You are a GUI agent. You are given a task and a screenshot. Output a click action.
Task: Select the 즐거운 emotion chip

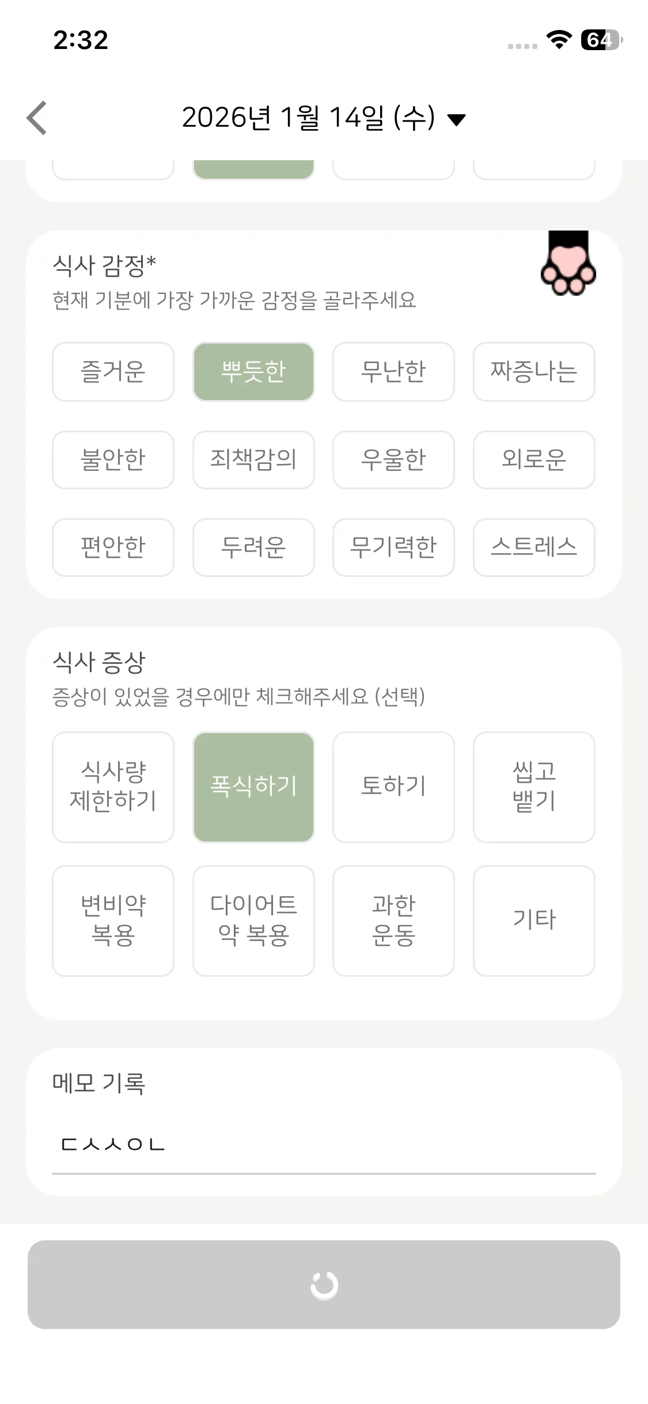click(113, 372)
